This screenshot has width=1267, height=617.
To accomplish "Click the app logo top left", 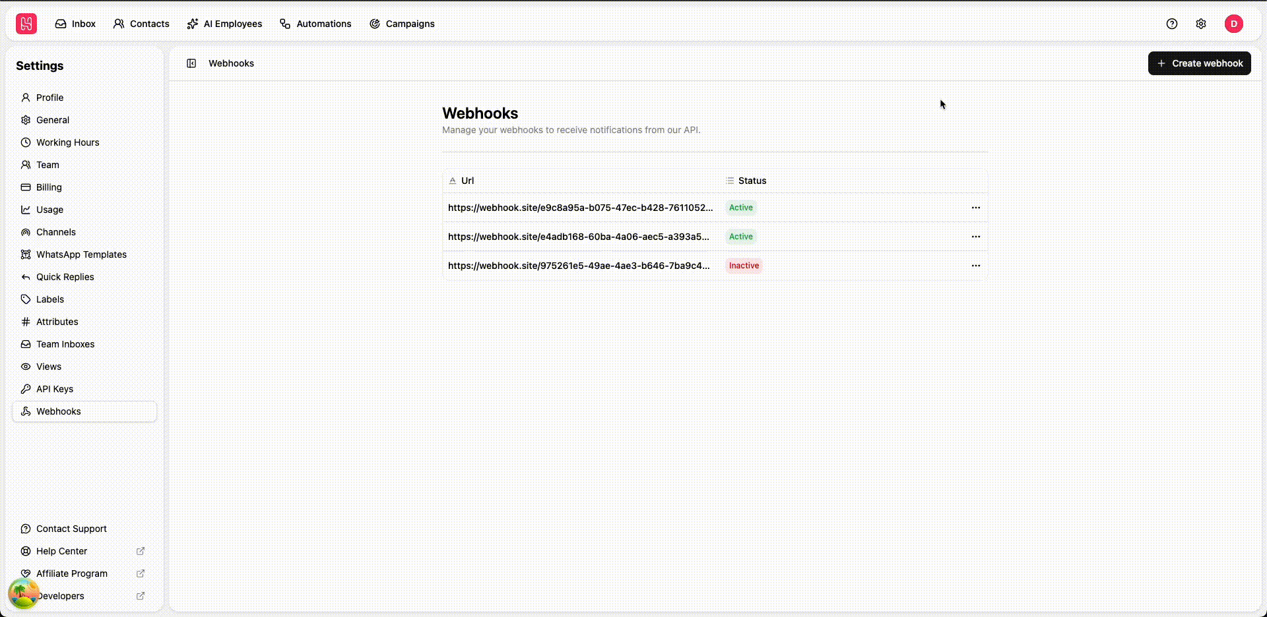I will pos(26,24).
